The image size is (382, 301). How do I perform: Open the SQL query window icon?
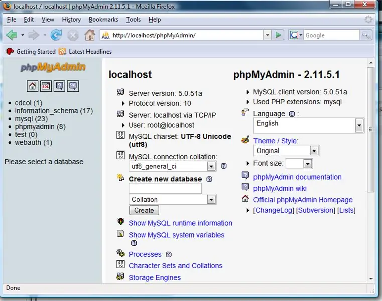46,86
